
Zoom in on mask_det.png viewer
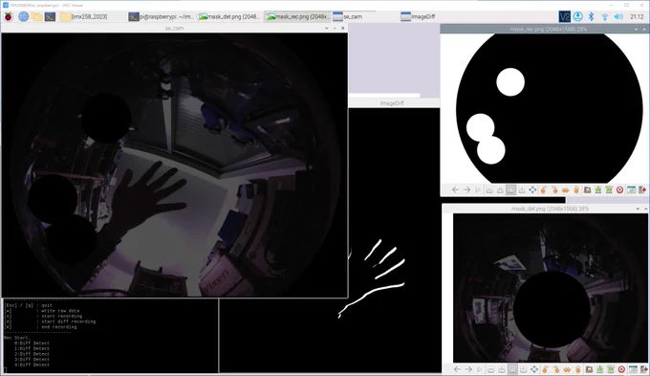point(502,369)
